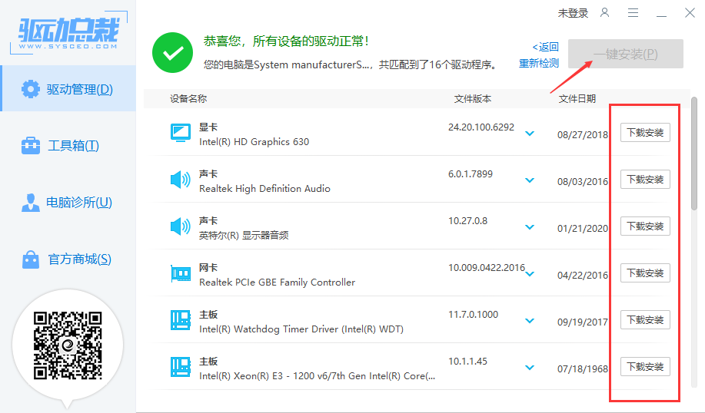Click the Intel HD Graphics 630 display icon

click(180, 133)
